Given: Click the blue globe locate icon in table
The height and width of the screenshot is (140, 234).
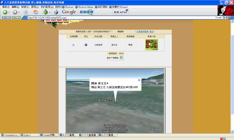Looking at the screenshot, I should 86,44.
